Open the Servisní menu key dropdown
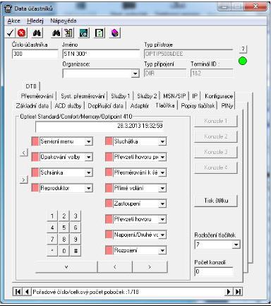 [x=88, y=141]
